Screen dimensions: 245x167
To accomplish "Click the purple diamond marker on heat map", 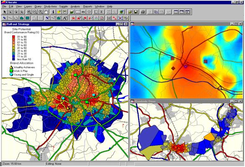I will click(x=186, y=66).
